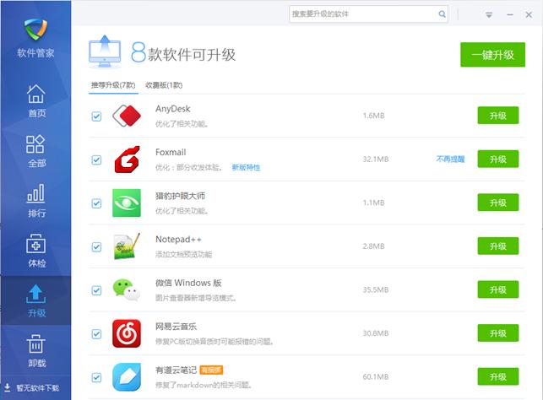
Task: Click the 1.1MB size of 猎豹护眼大师
Action: click(373, 203)
